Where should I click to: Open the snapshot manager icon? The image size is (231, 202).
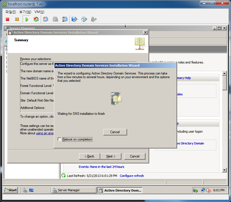pyautogui.click(x=65, y=19)
